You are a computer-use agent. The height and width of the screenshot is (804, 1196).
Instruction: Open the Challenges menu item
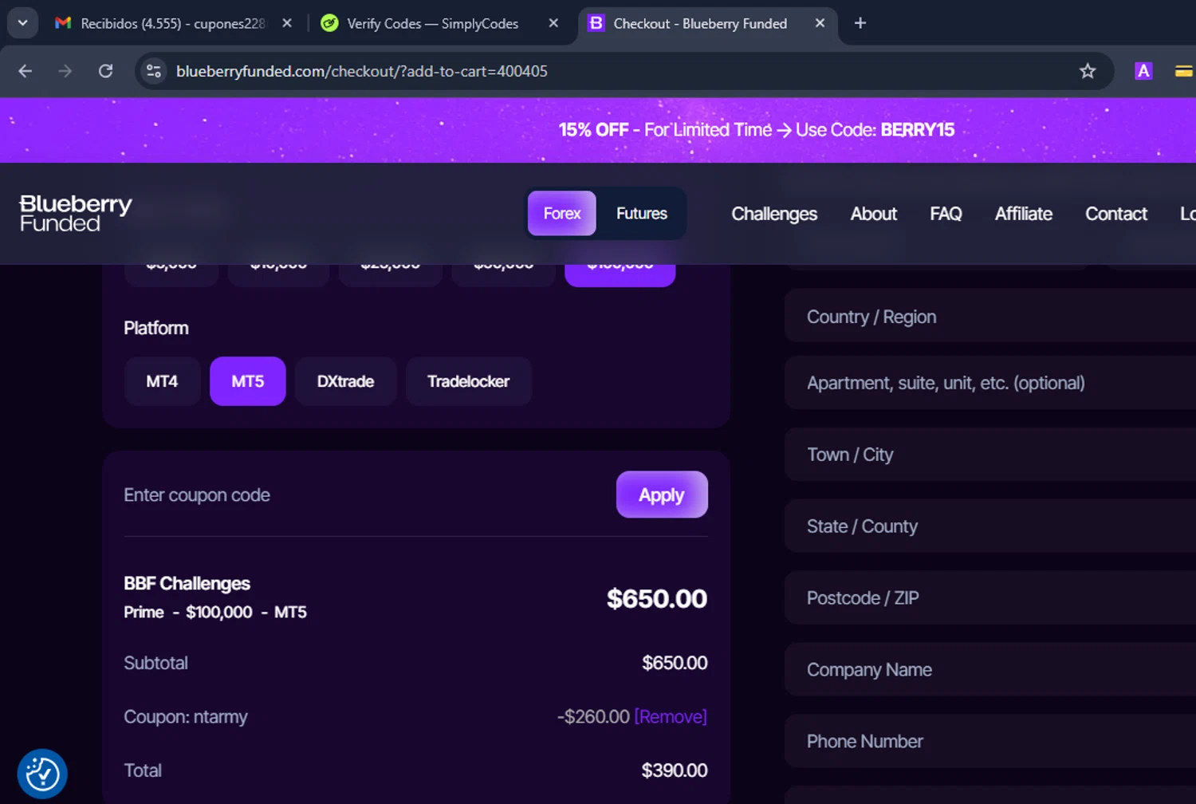(774, 214)
